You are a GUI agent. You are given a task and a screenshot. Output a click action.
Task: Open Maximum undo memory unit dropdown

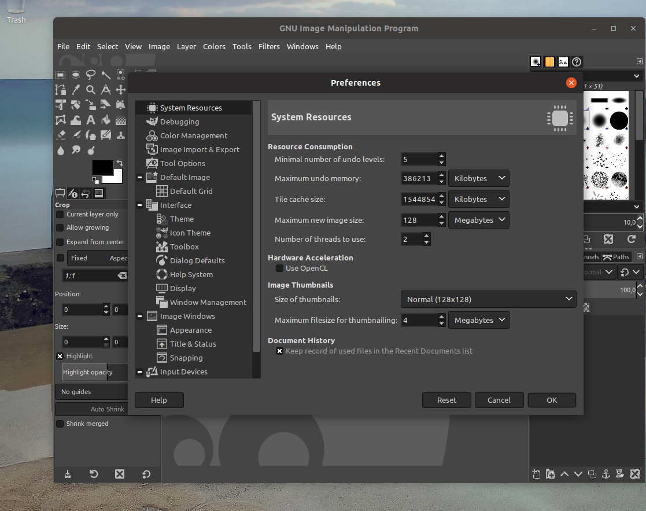(x=479, y=178)
